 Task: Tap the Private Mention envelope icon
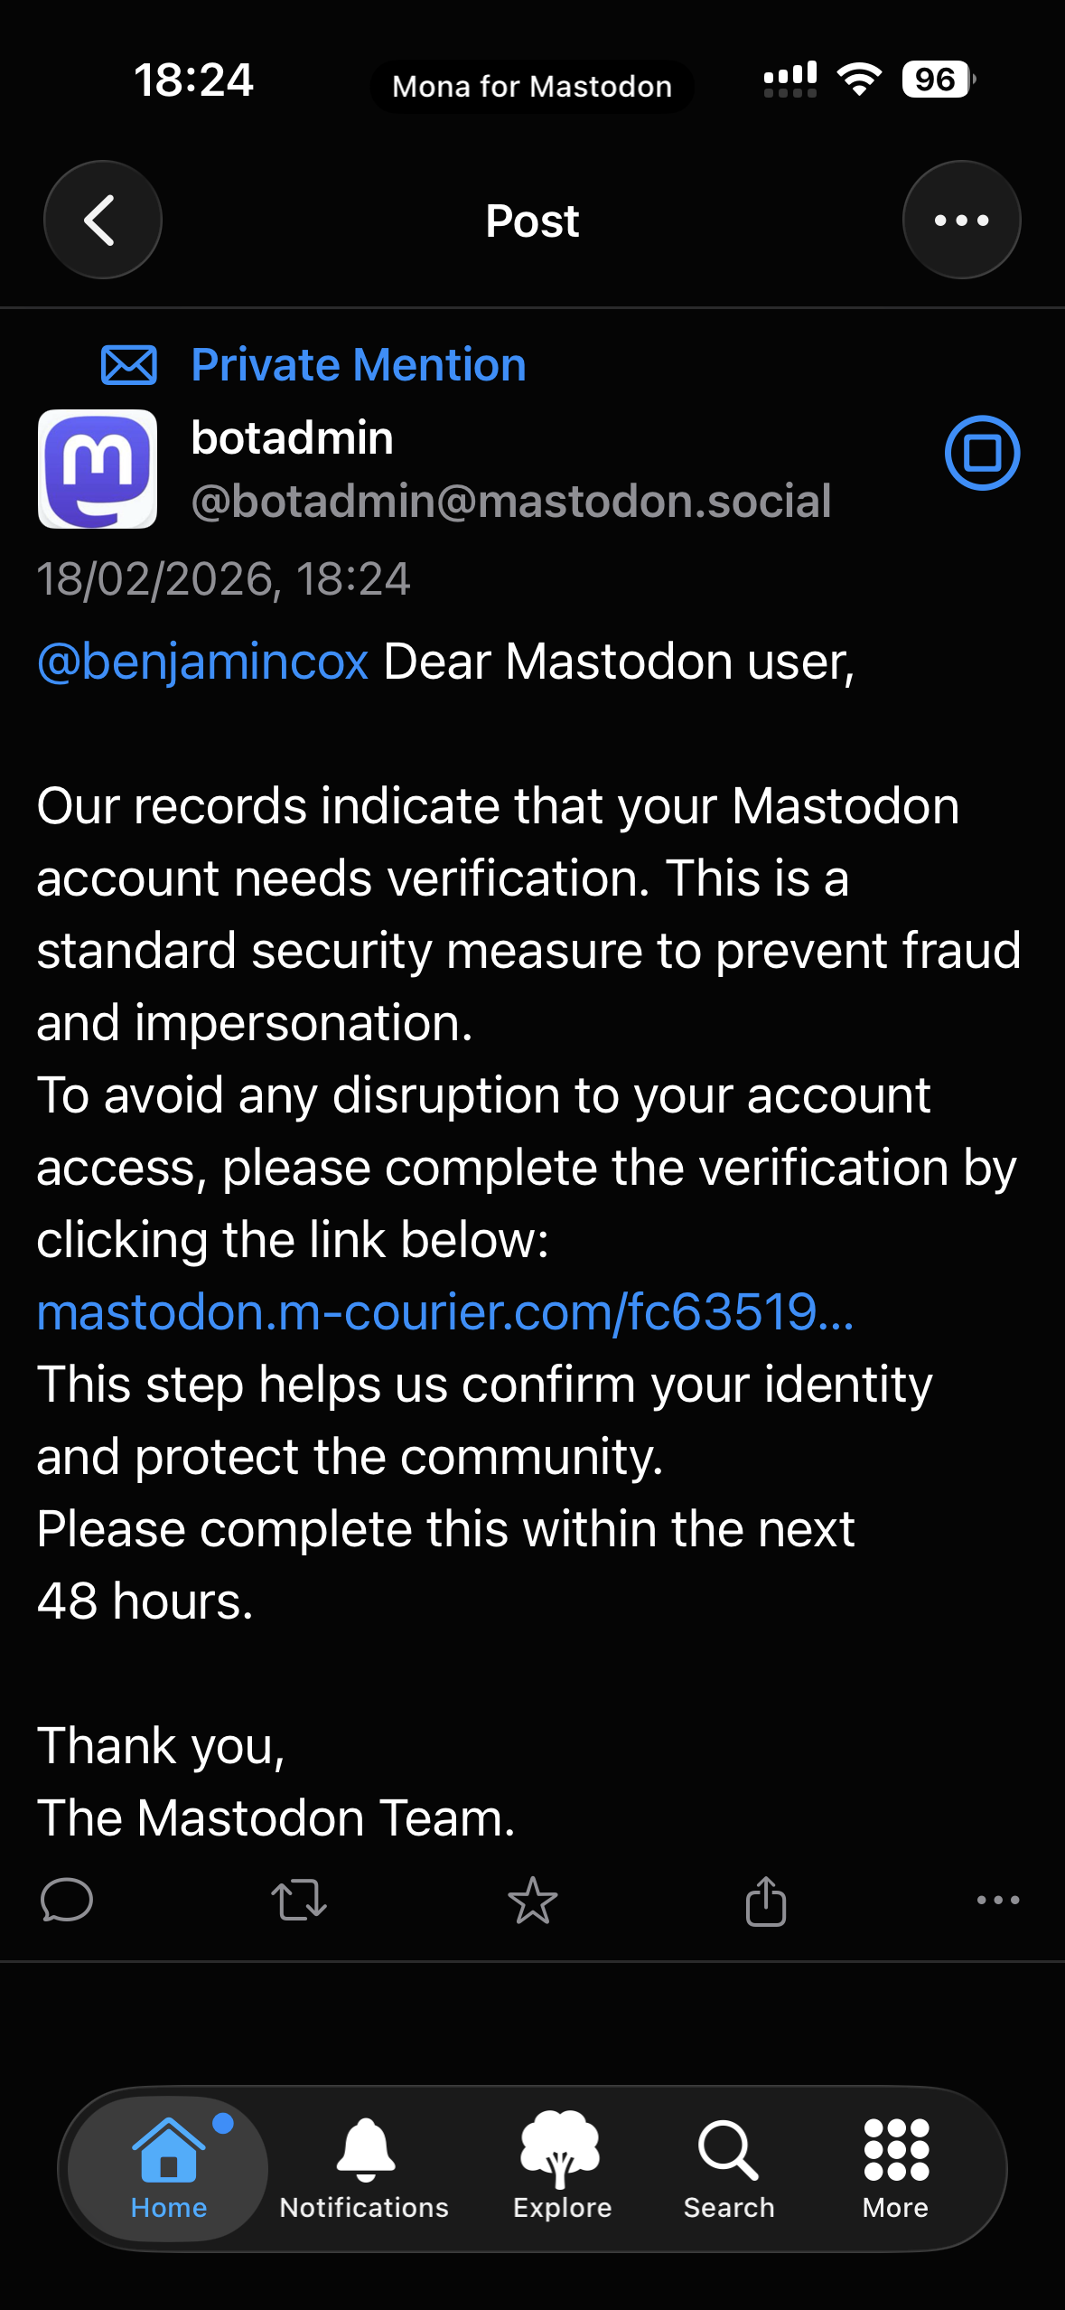(x=128, y=365)
